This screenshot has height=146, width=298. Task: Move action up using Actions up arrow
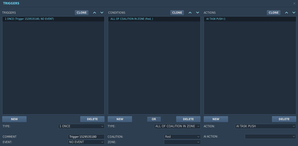click(x=286, y=13)
